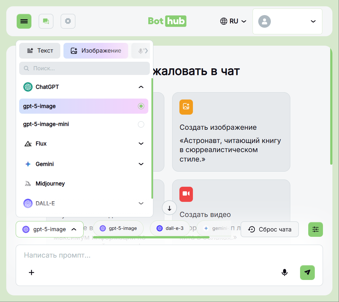339x302 pixels.
Task: Click the Сброс чата button
Action: (270, 229)
